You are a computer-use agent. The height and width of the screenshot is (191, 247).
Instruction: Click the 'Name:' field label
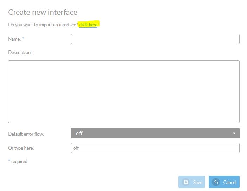pyautogui.click(x=14, y=39)
